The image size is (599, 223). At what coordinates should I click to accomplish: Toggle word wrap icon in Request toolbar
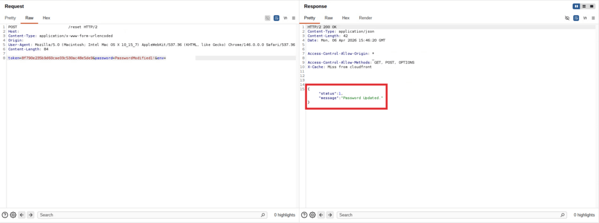pyautogui.click(x=277, y=18)
